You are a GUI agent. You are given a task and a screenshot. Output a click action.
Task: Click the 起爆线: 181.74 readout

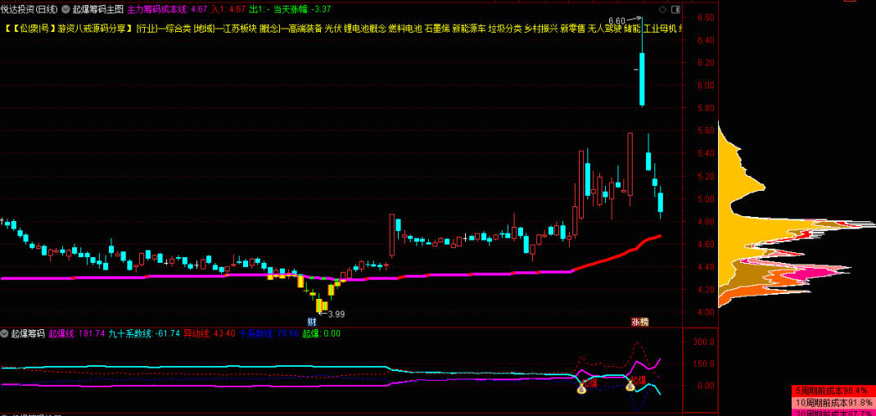tap(77, 333)
